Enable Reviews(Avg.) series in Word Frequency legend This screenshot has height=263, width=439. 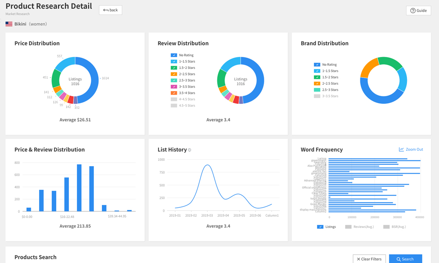tap(348, 227)
